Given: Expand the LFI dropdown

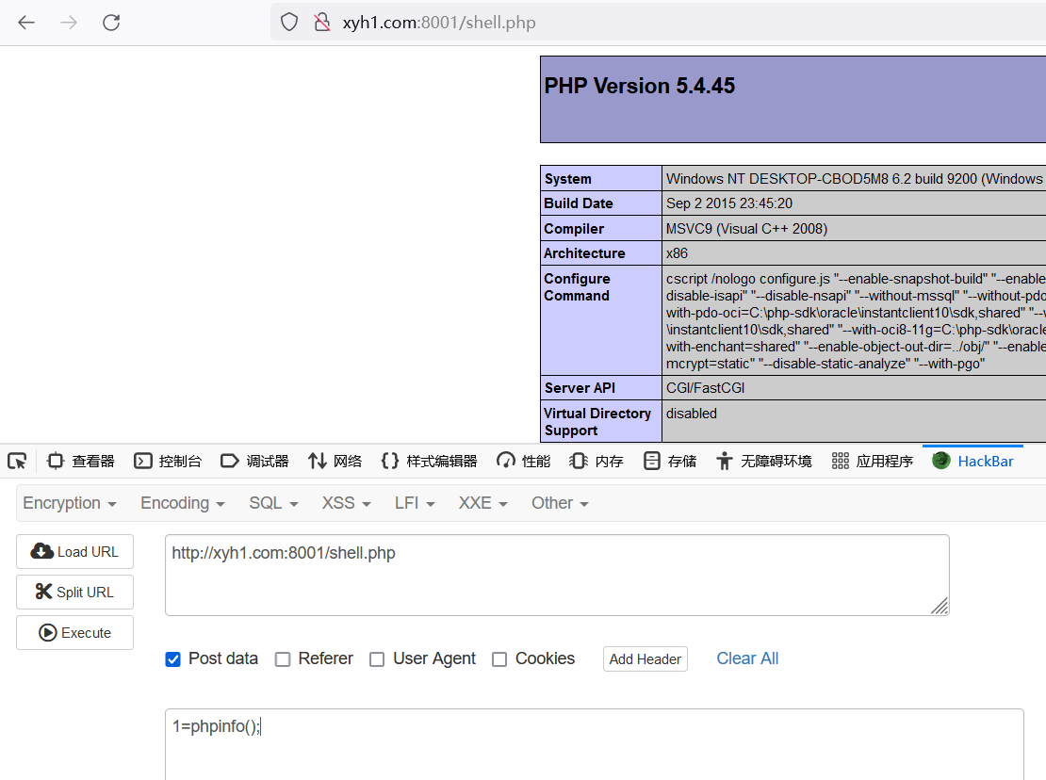Looking at the screenshot, I should pos(415,503).
